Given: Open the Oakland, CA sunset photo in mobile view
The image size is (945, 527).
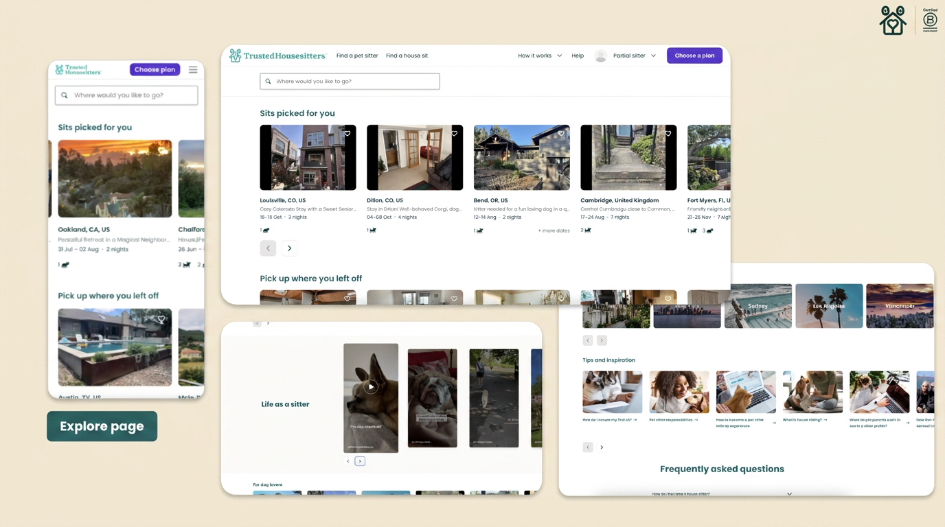Looking at the screenshot, I should point(115,178).
